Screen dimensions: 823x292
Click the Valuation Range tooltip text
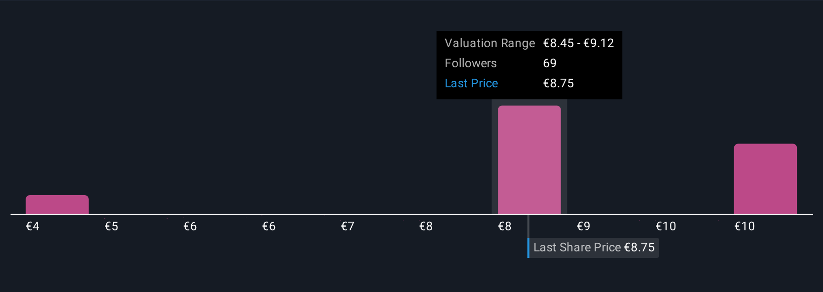[x=490, y=43]
